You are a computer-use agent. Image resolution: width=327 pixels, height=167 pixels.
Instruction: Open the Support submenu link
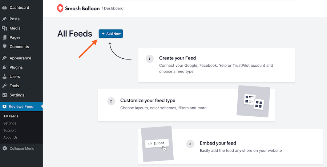(x=10, y=130)
